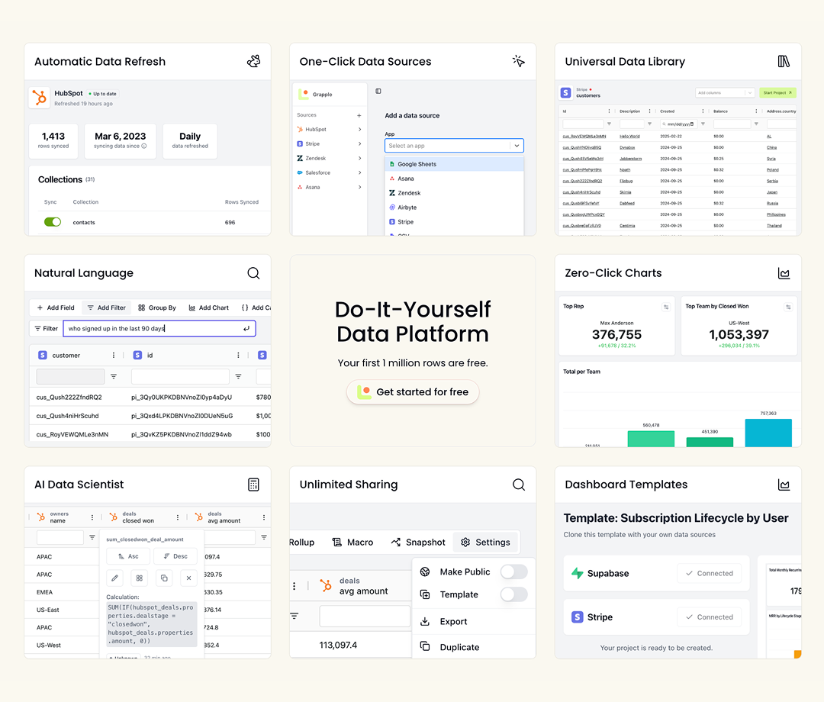Expand the Salesforce source in sidebar
The image size is (824, 702).
click(x=359, y=173)
